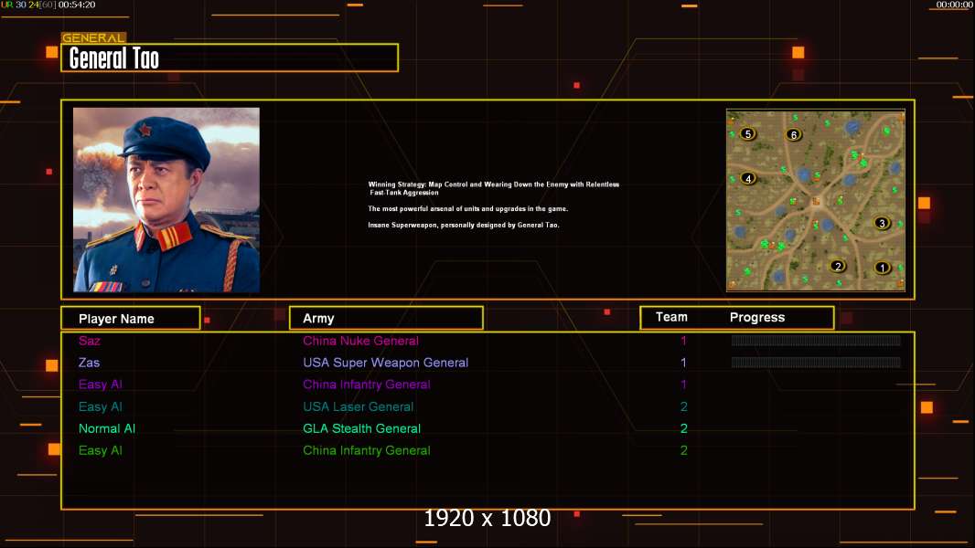Select start position 1 on the minimap
Screen dimensions: 975x548
(x=882, y=269)
